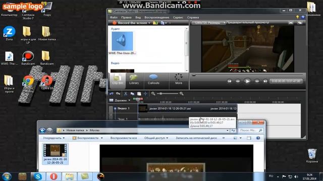The width and height of the screenshot is (323, 181).
Task: Open the Общий доступ dropdown
Action: [156, 138]
